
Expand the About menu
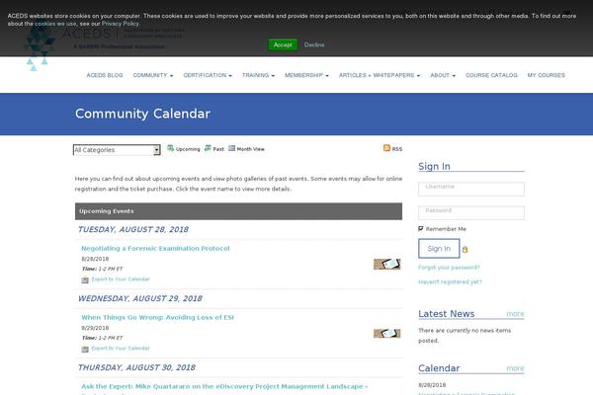[443, 75]
